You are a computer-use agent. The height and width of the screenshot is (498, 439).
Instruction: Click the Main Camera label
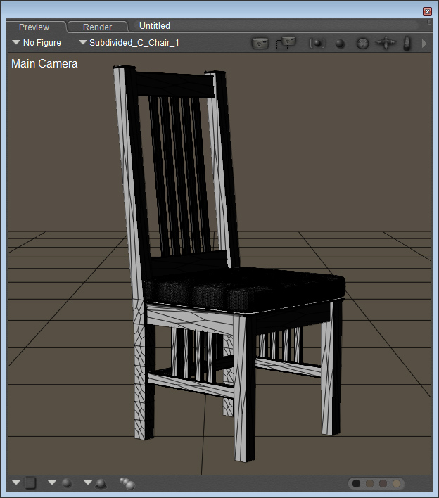tap(44, 63)
